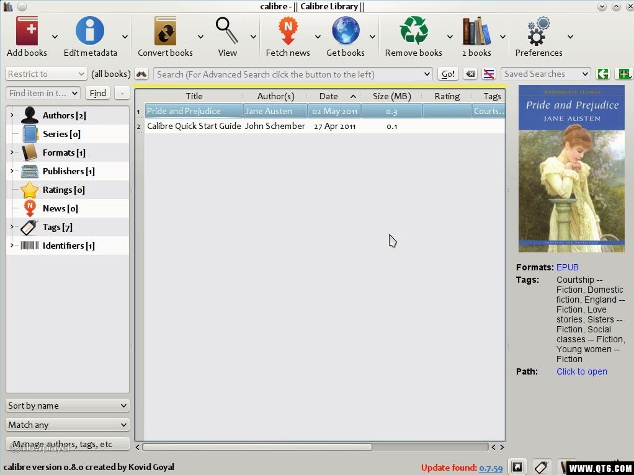Open Match any dropdown
This screenshot has height=475, width=634.
coord(68,425)
